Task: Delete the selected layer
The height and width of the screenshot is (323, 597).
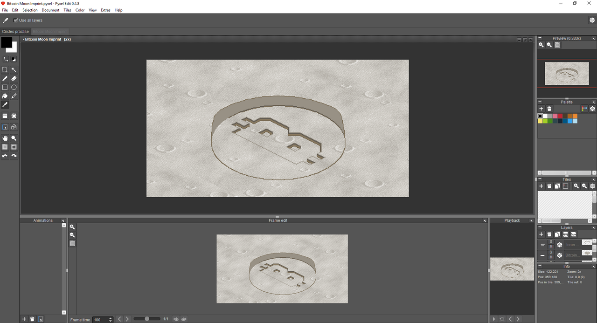Action: [549, 234]
